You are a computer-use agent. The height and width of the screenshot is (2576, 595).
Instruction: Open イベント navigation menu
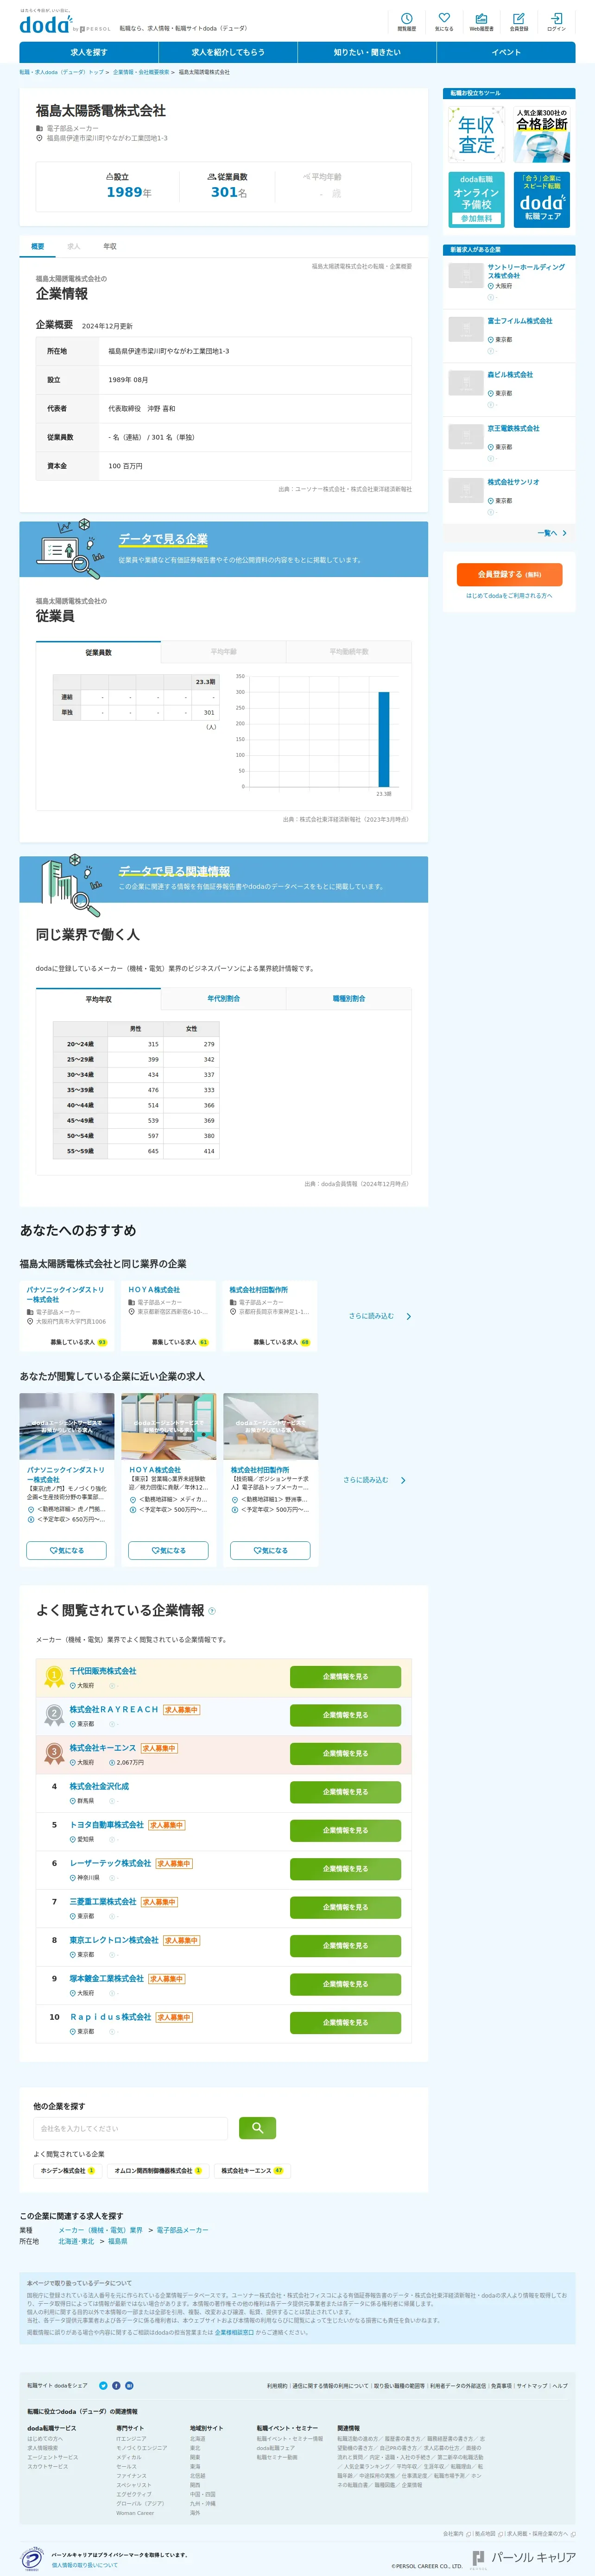click(506, 52)
